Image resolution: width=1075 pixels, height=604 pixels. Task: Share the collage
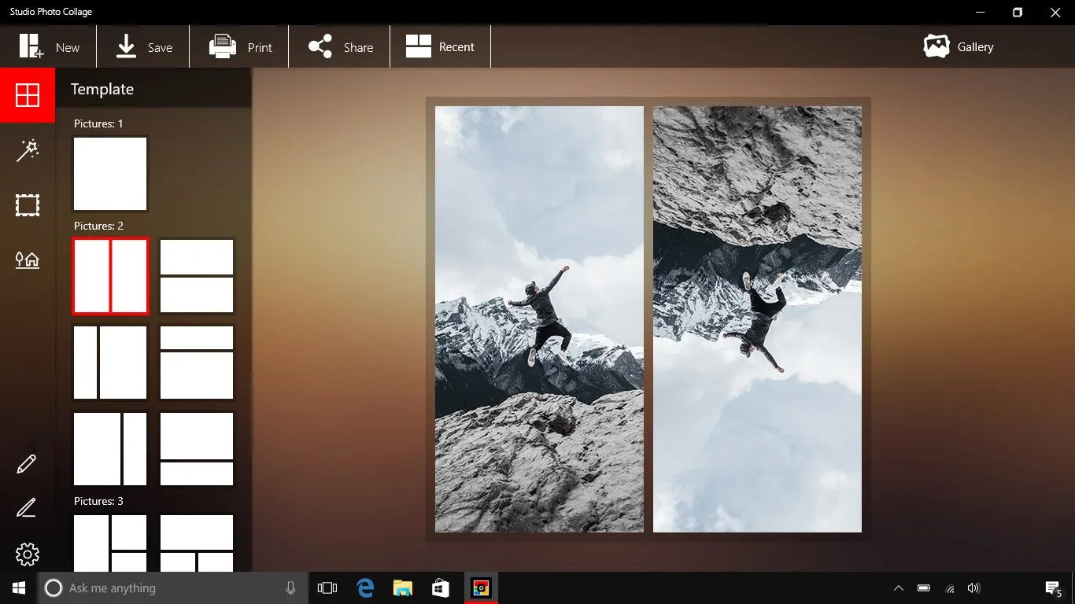pyautogui.click(x=341, y=47)
